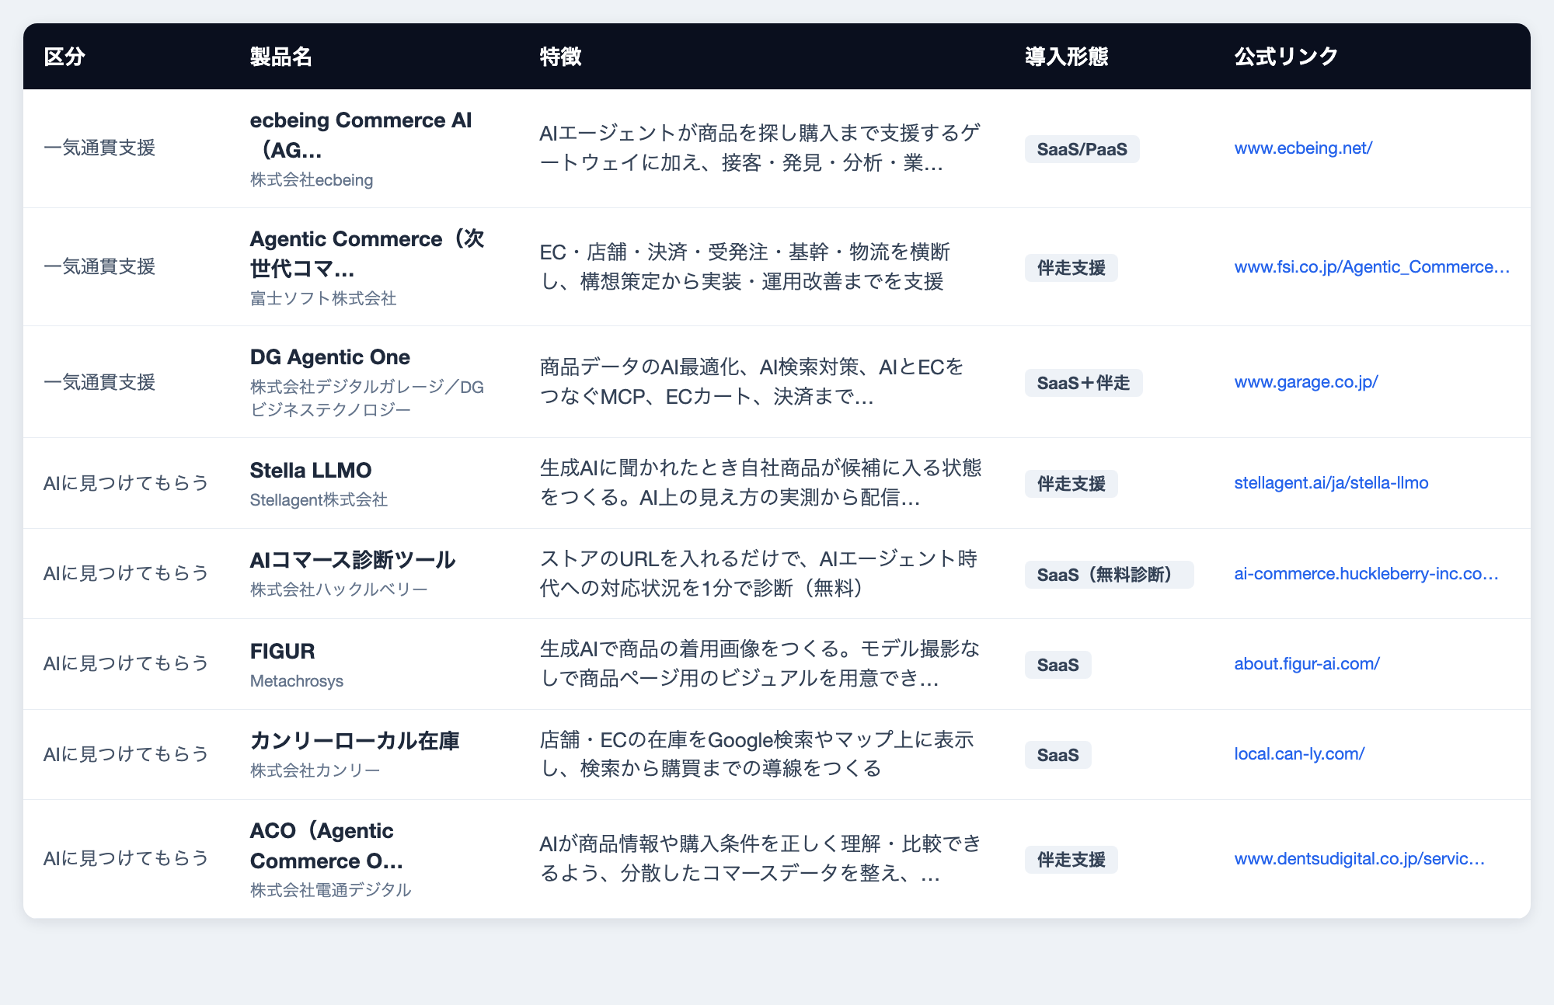Click the feature text starting ストアのURLを入れるだけで

pos(758,574)
